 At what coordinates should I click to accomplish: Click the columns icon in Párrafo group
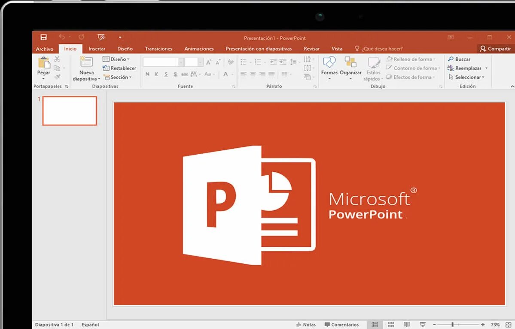pyautogui.click(x=284, y=75)
